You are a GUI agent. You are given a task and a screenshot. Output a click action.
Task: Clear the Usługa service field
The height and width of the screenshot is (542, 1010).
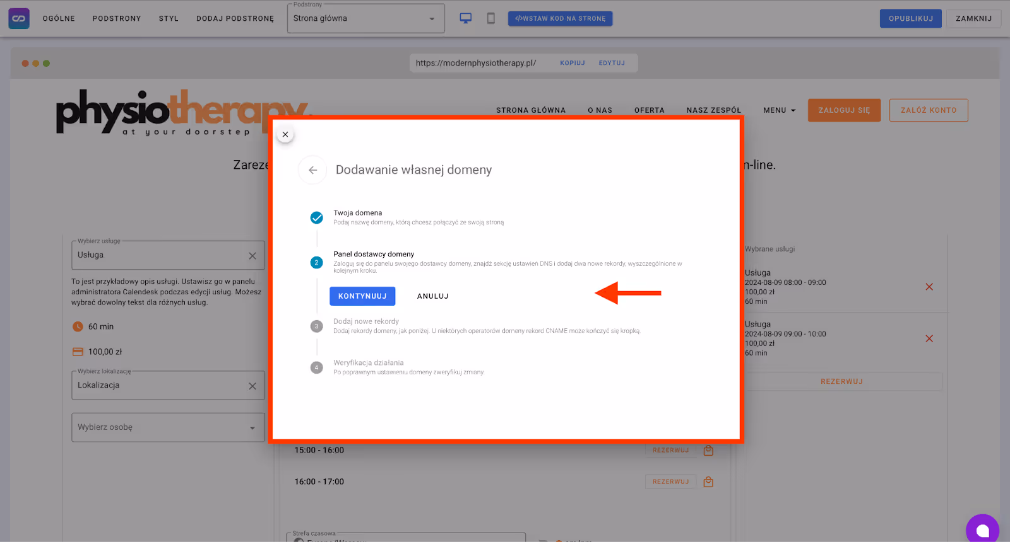tap(252, 256)
